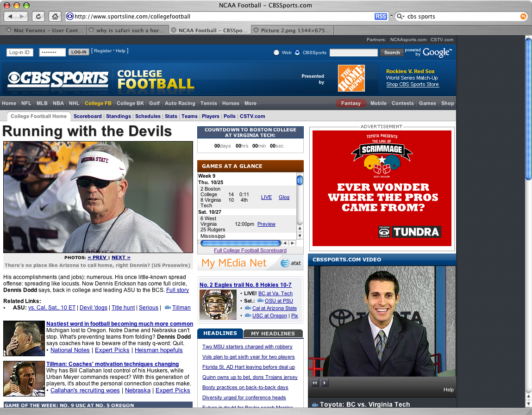Click scoreboard vertical scroll down arrow
Screen dimensions: 532x415
300,235
